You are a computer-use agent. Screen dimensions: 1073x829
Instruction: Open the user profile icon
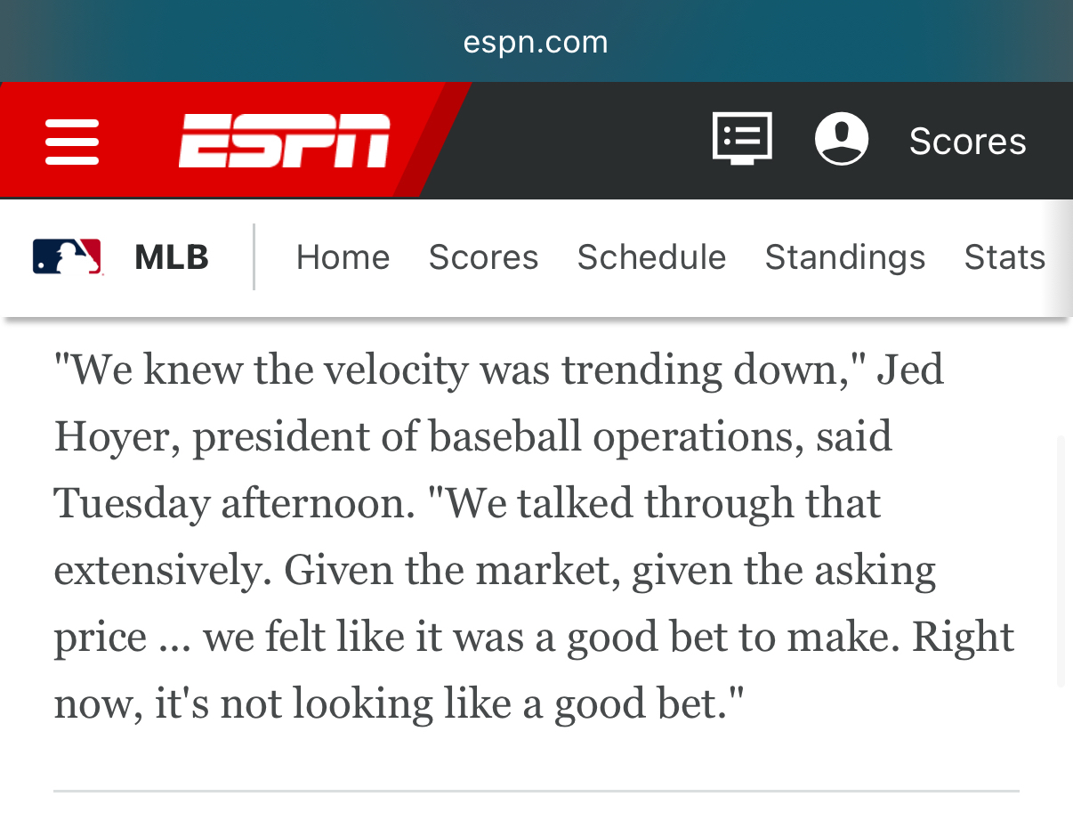[841, 139]
